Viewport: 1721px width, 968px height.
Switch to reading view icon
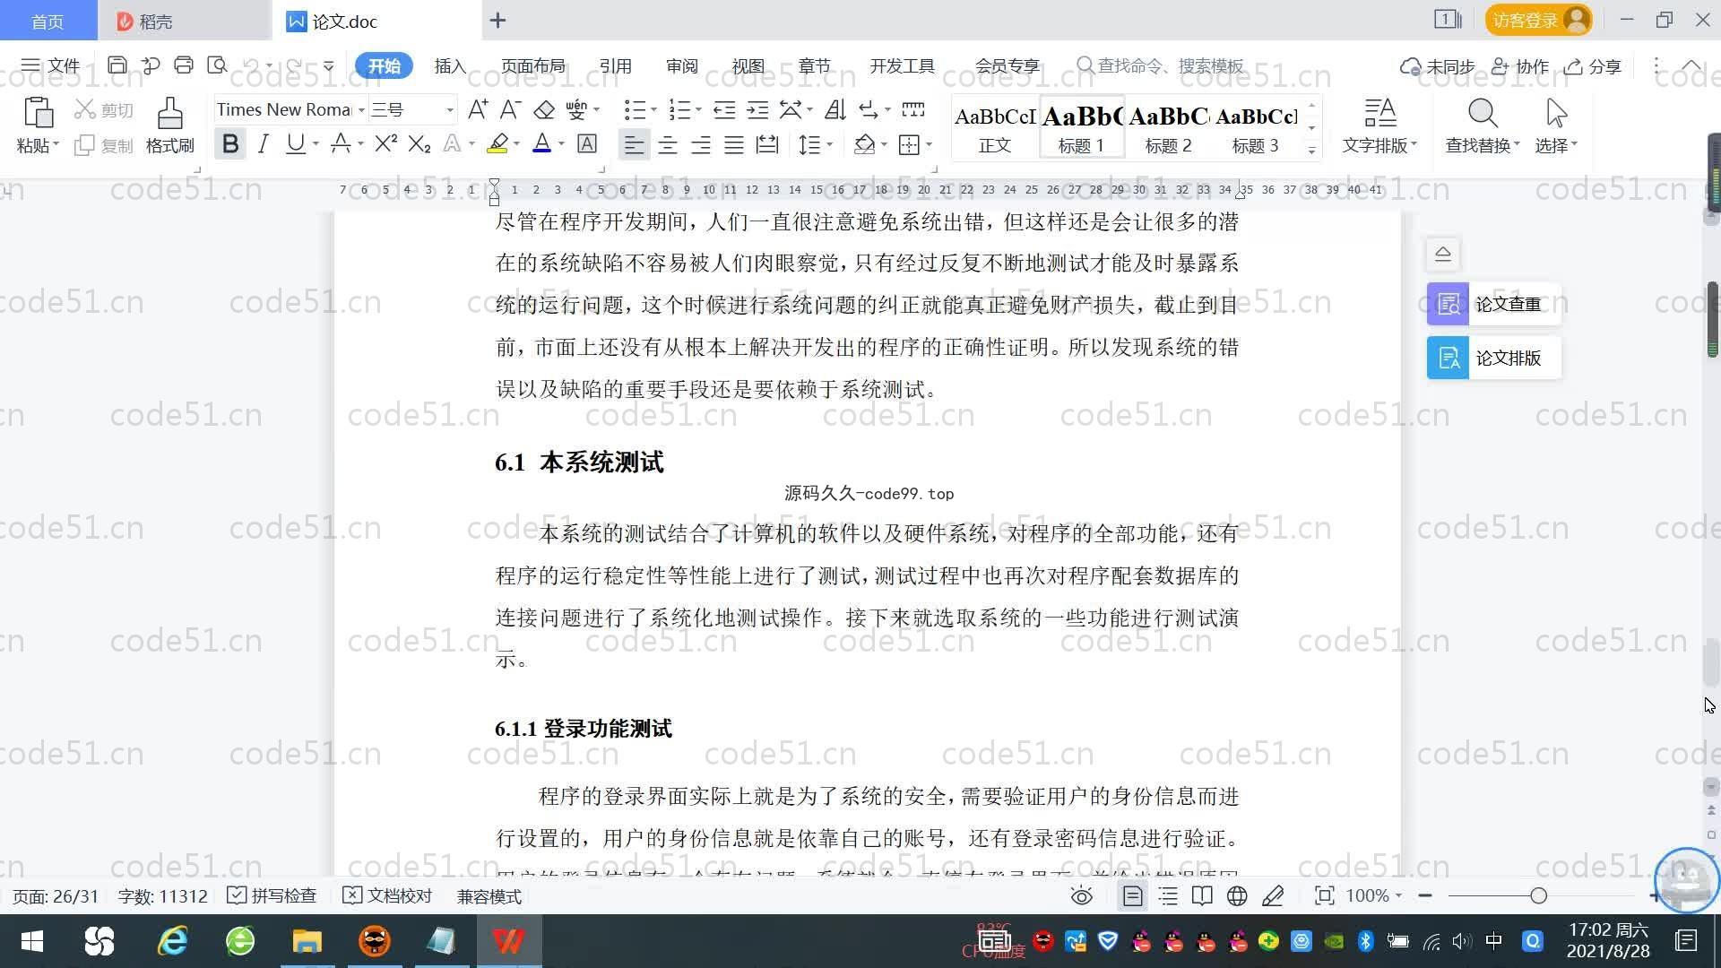[x=1202, y=895]
